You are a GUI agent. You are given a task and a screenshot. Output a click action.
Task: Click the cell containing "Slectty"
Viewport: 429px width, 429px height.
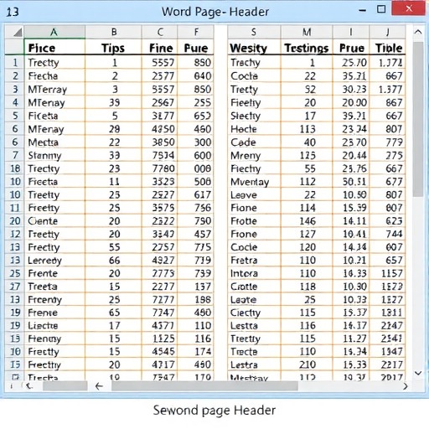[x=254, y=116]
